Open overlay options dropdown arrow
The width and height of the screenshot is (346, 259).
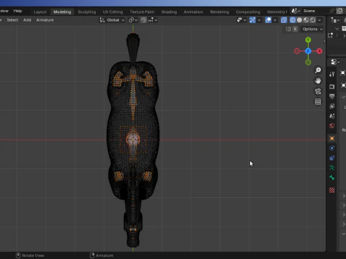pos(275,20)
